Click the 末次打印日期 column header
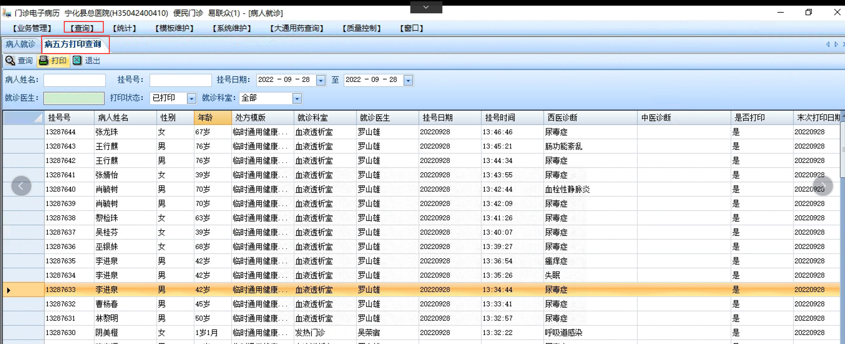The width and height of the screenshot is (845, 344). point(817,118)
